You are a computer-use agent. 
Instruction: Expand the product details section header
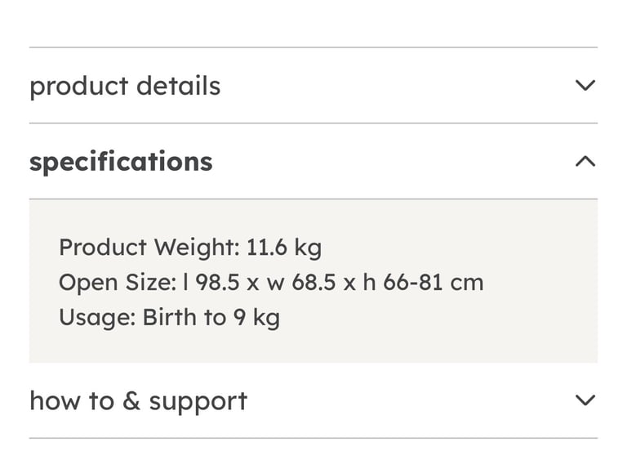coord(313,85)
